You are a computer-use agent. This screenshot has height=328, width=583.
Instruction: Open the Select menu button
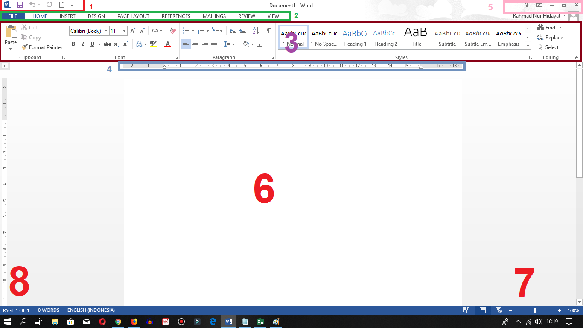(x=551, y=47)
